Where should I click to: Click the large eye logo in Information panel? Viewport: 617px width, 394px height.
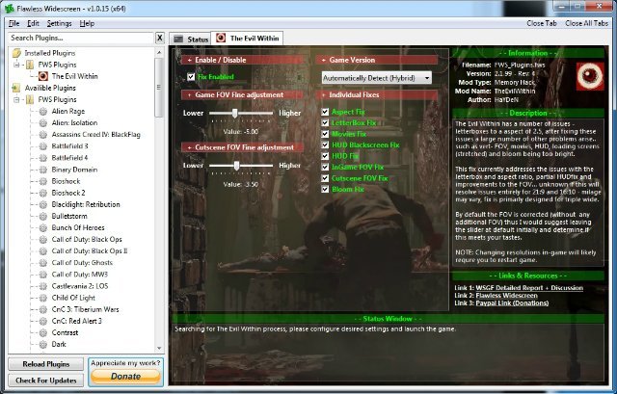(x=590, y=76)
